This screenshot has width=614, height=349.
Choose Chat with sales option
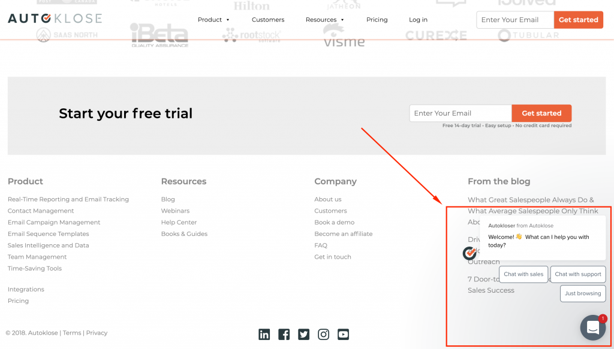point(523,274)
